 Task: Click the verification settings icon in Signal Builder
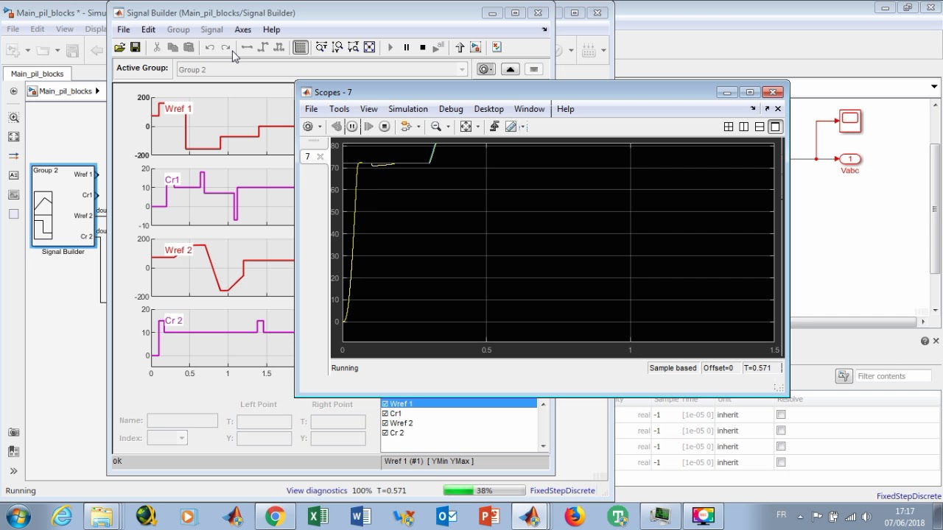click(x=497, y=47)
